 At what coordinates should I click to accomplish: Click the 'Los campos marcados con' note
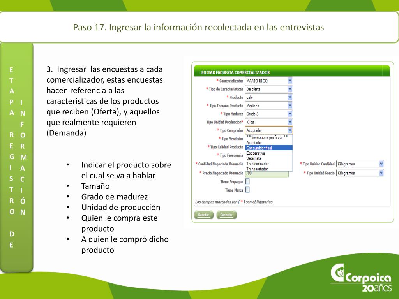[x=234, y=202]
